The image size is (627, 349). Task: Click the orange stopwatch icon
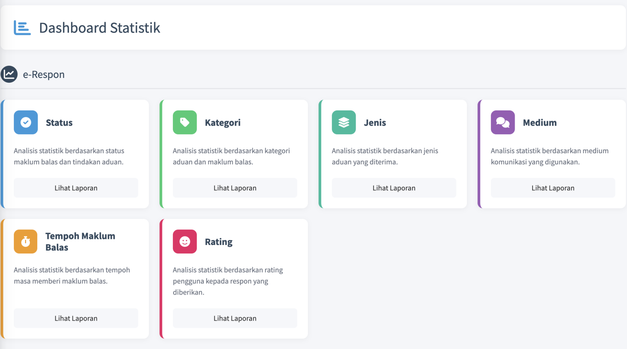[26, 242]
